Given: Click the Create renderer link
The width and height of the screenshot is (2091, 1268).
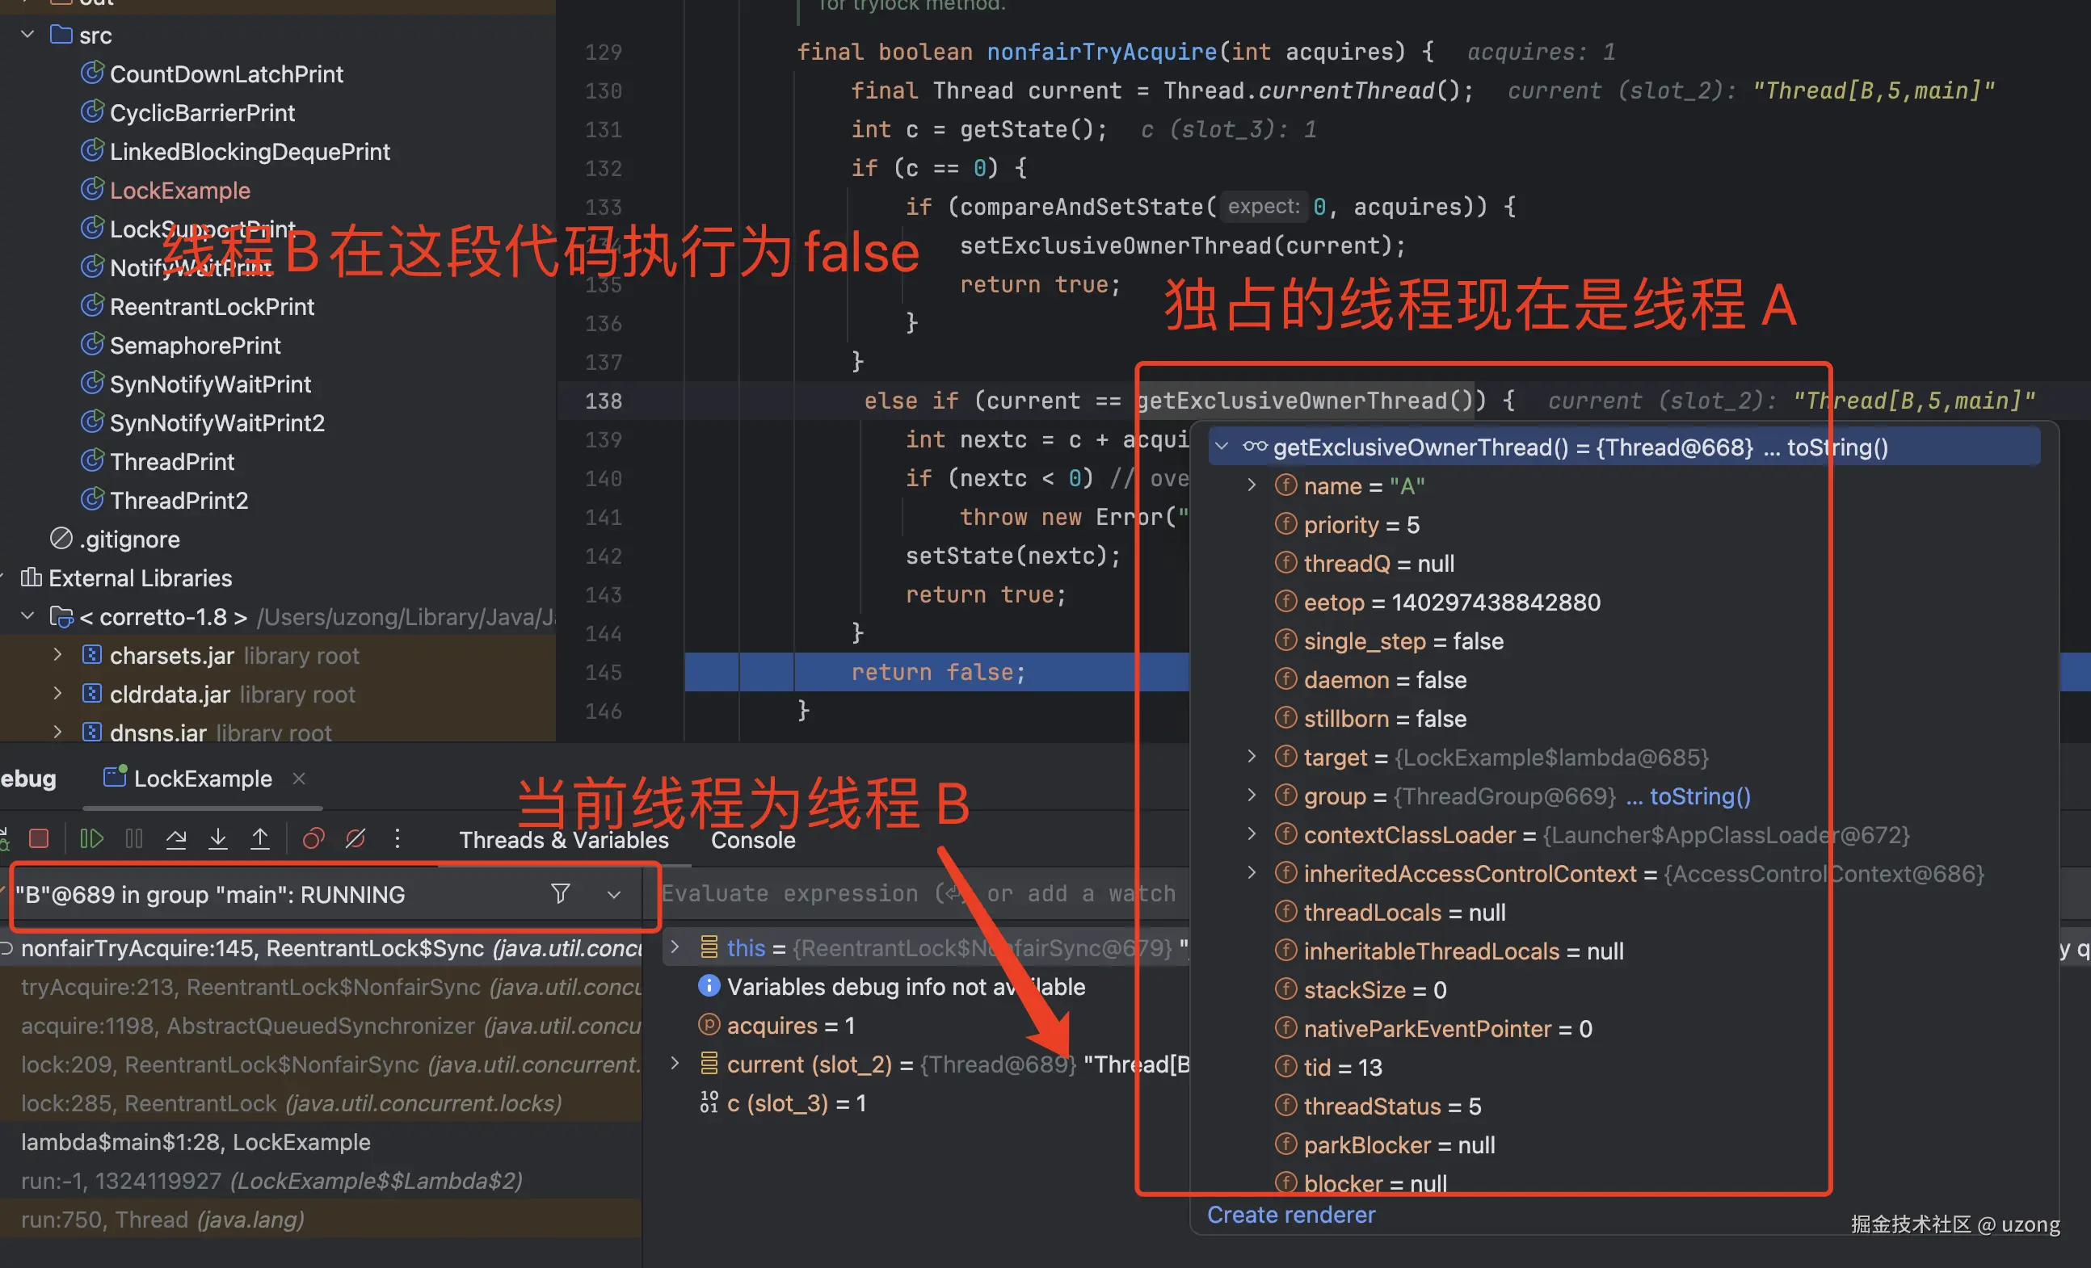Looking at the screenshot, I should tap(1291, 1215).
